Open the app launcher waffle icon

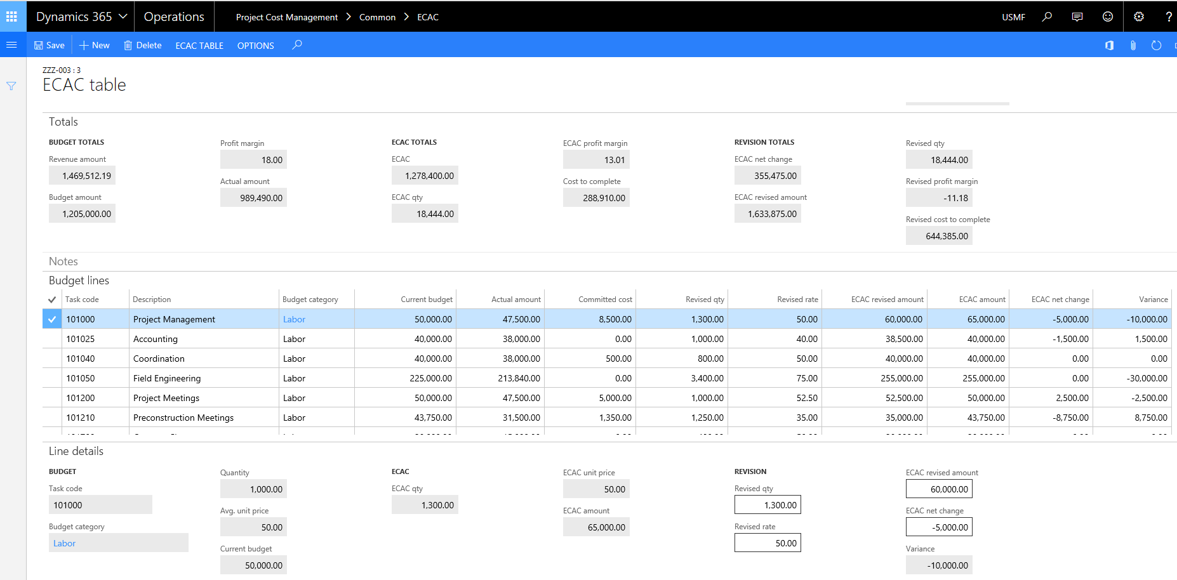11,16
